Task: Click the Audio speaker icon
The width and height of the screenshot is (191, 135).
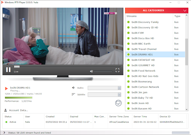Action: pos(73,88)
